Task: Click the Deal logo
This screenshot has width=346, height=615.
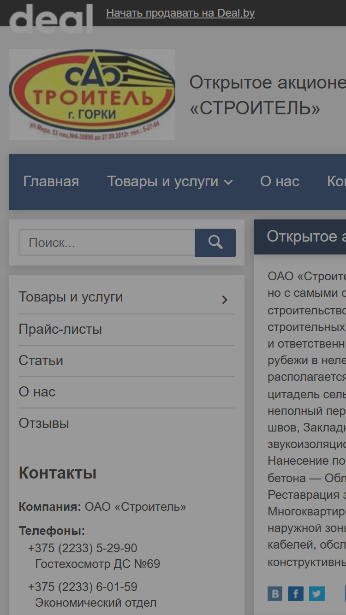Action: point(51,18)
